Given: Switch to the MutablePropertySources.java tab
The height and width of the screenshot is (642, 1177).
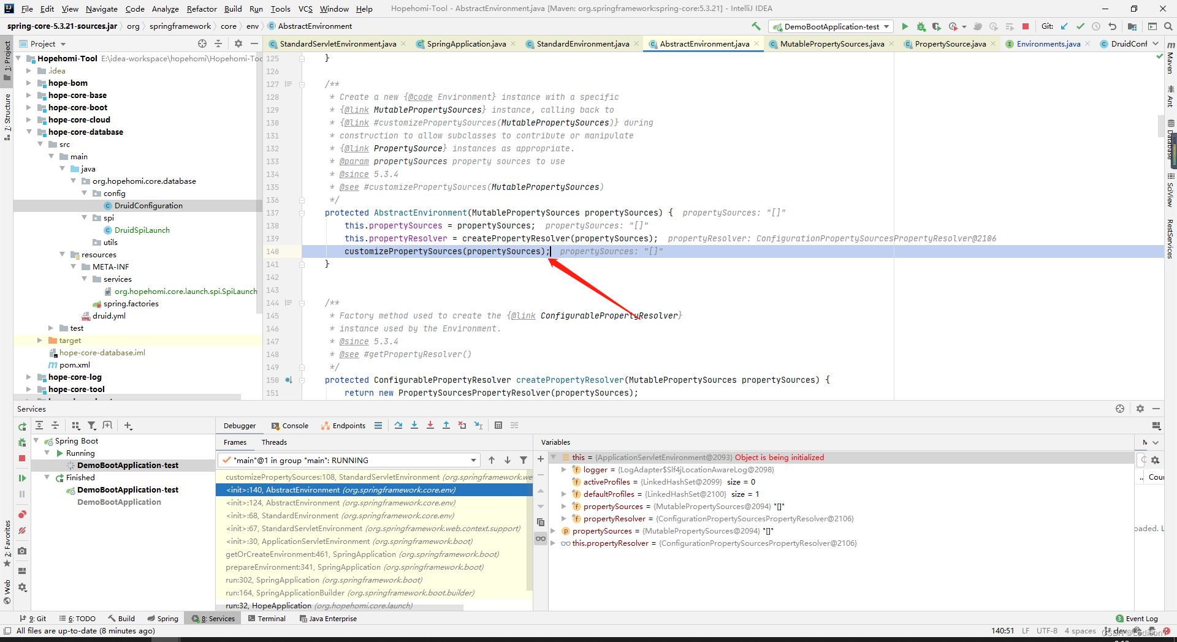Looking at the screenshot, I should (x=832, y=43).
